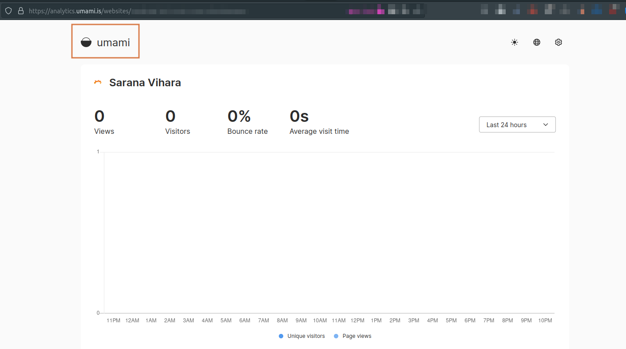626x349 pixels.
Task: Open Umami settings via the gear icon
Action: click(558, 42)
